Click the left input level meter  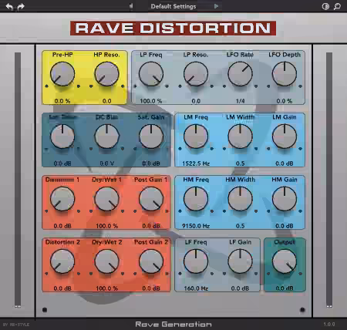pyautogui.click(x=18, y=180)
